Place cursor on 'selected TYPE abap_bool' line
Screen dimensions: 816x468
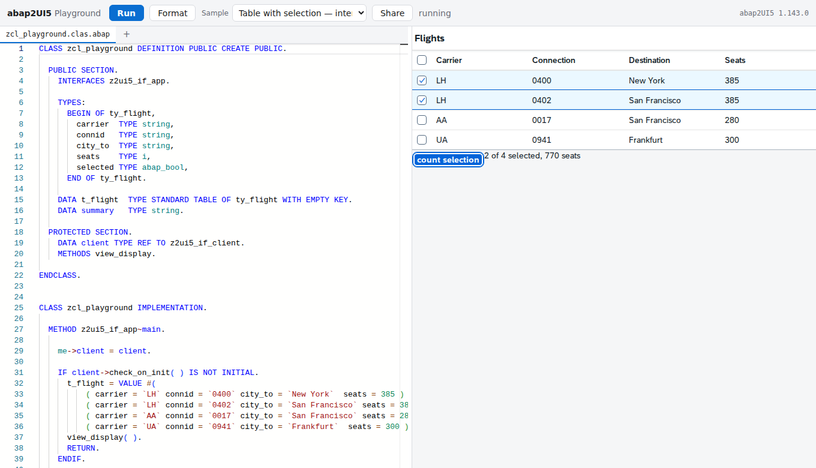[x=133, y=167]
